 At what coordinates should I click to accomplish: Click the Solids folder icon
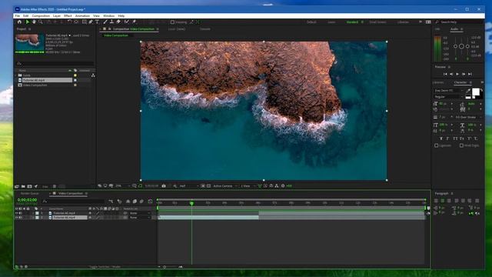[x=20, y=75]
